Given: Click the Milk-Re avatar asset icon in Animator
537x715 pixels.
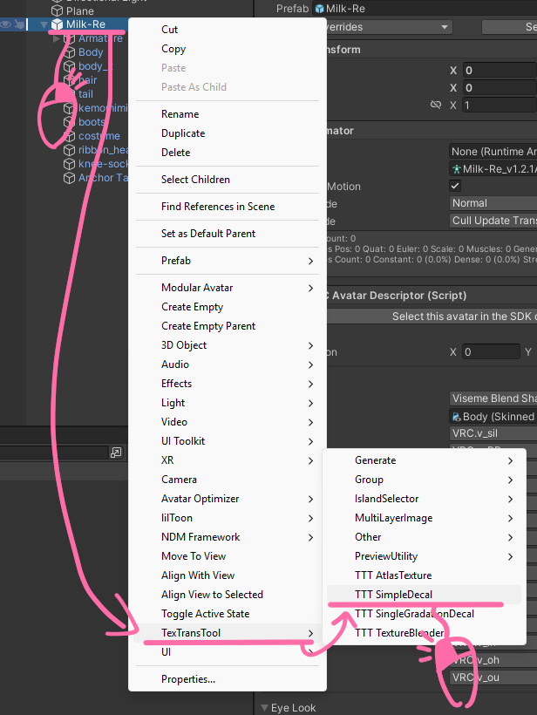Looking at the screenshot, I should coord(456,169).
